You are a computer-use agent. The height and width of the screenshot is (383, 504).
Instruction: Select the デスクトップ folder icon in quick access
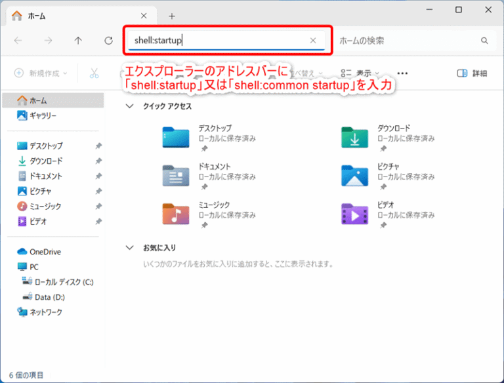pyautogui.click(x=176, y=137)
